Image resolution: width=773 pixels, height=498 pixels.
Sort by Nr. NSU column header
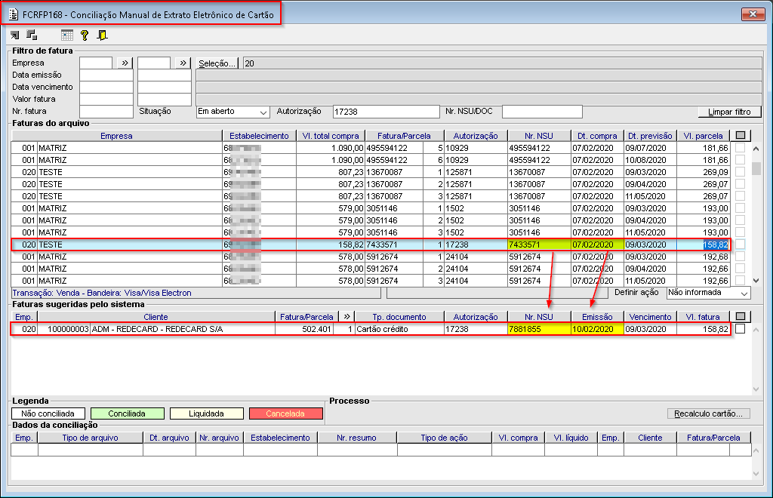[x=539, y=136]
